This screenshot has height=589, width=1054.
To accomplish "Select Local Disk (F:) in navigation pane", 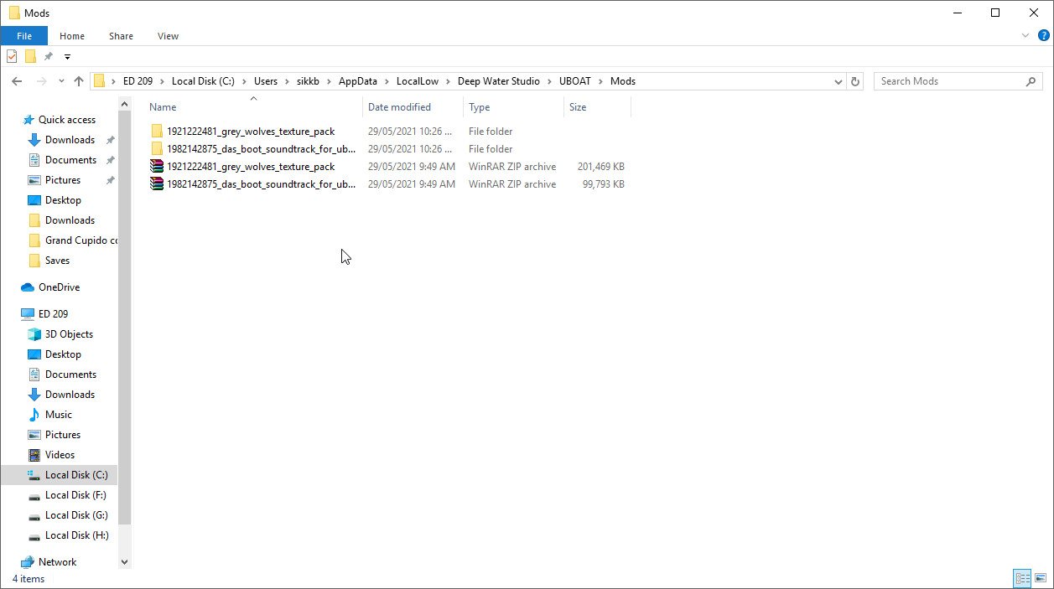I will pyautogui.click(x=75, y=495).
